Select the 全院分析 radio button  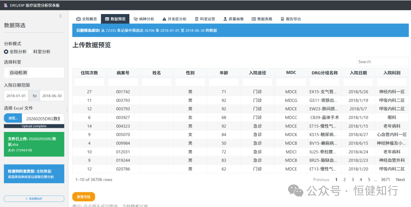point(6,52)
